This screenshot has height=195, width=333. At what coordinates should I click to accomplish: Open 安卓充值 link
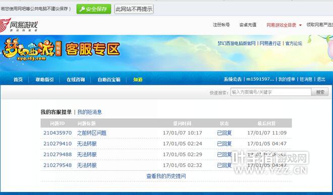click(x=248, y=25)
